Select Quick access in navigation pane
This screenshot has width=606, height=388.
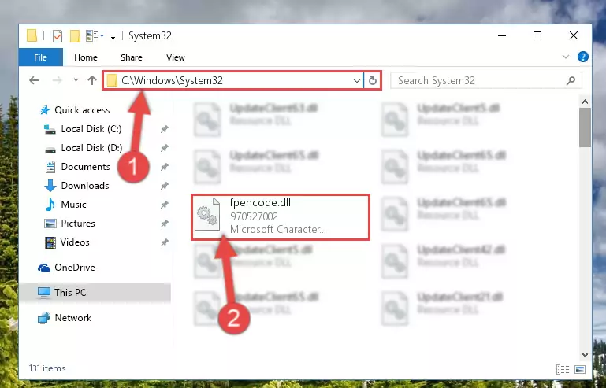click(x=75, y=110)
